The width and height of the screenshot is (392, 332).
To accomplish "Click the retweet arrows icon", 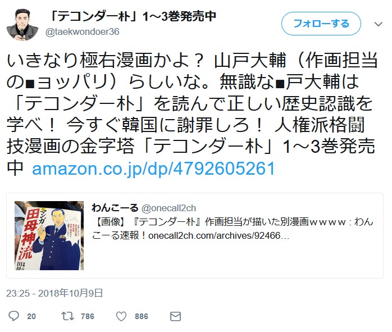I will coord(68,316).
